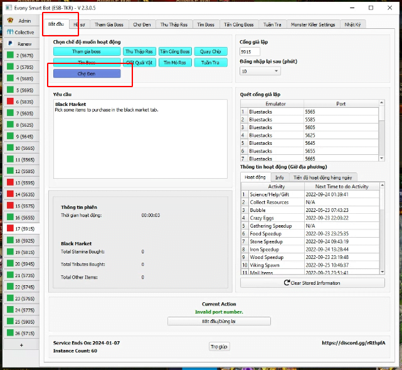The width and height of the screenshot is (402, 370).
Task: Switch to the Info activity tab
Action: pos(279,177)
